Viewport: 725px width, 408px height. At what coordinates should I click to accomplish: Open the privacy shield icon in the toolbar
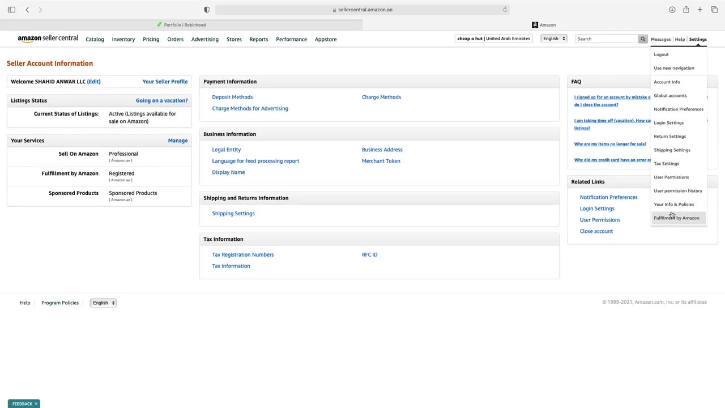click(207, 10)
